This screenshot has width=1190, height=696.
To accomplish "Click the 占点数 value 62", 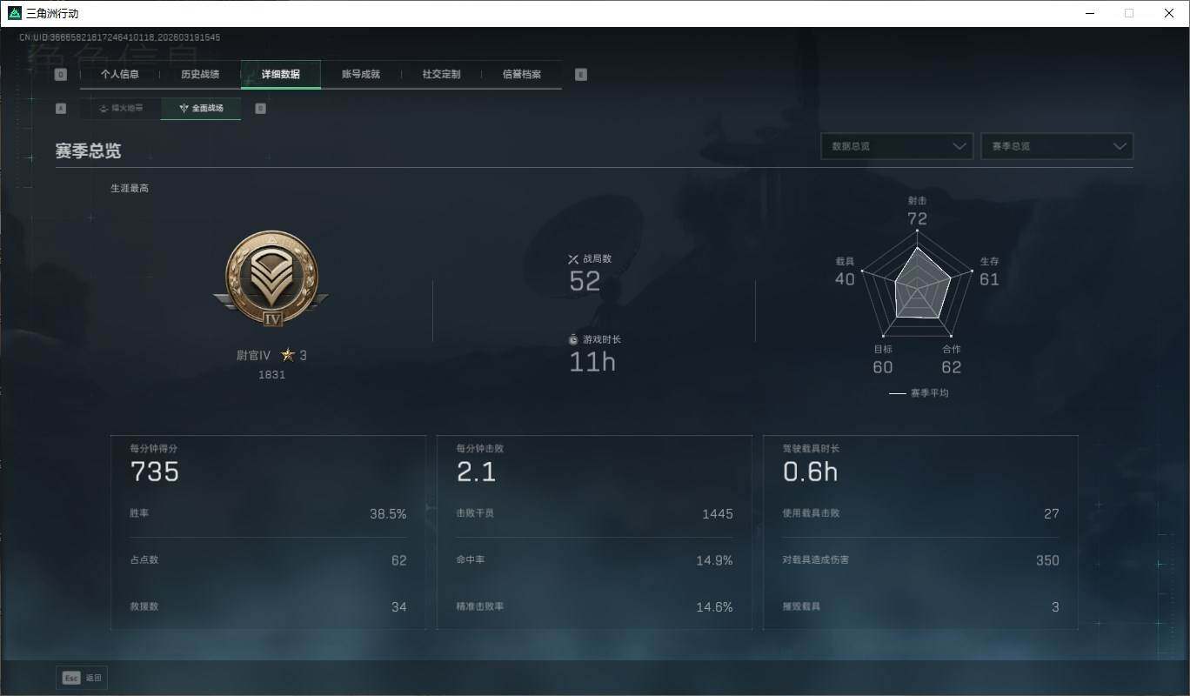I will pyautogui.click(x=399, y=560).
